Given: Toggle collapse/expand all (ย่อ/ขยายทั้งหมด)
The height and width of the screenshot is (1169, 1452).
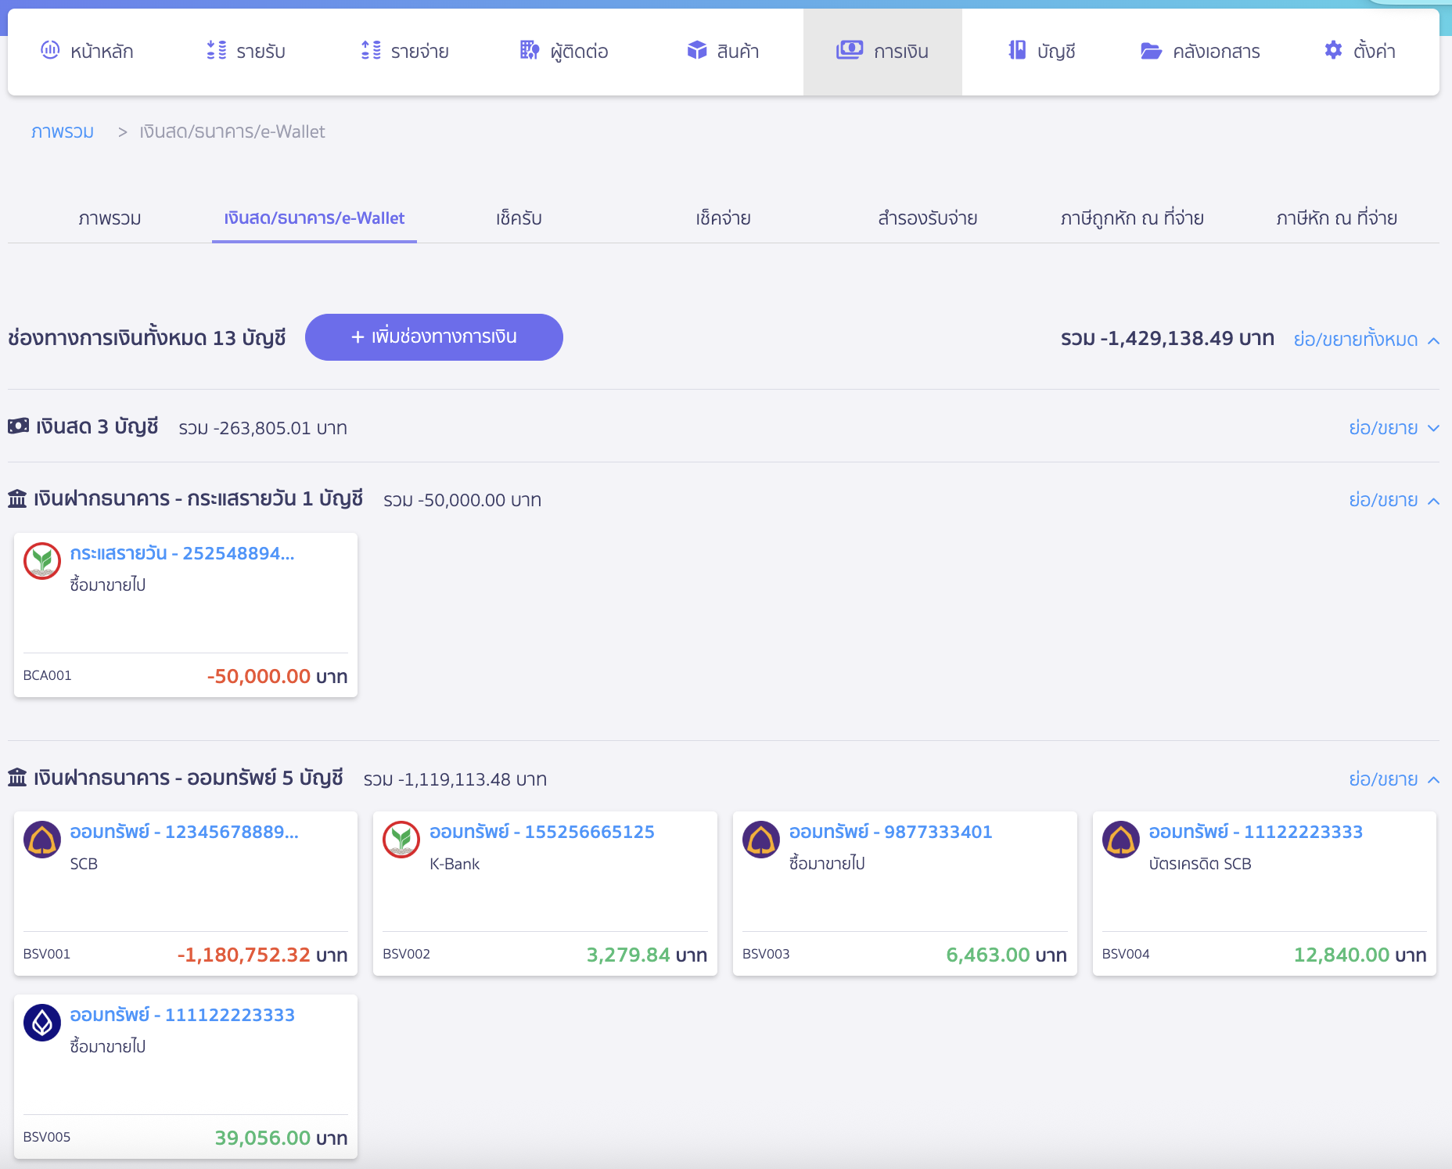Looking at the screenshot, I should tap(1365, 340).
